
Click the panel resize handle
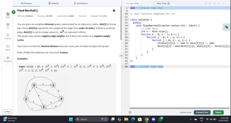coord(121,56)
